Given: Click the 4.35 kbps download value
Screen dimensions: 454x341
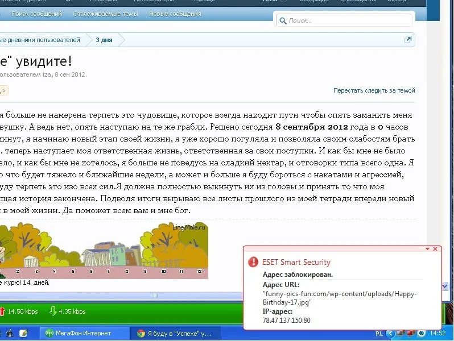Looking at the screenshot, I should [x=72, y=311].
